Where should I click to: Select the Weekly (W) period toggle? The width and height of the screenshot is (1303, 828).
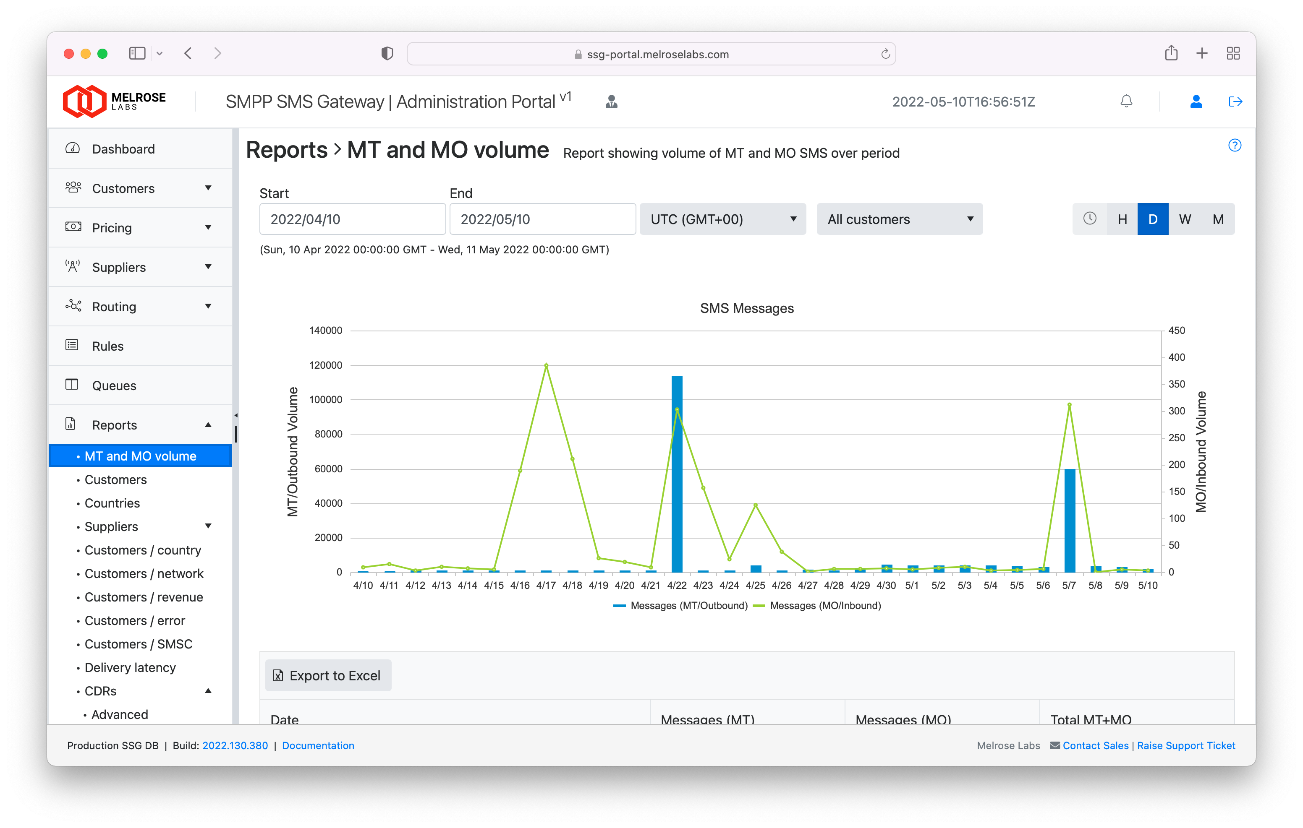pos(1185,219)
